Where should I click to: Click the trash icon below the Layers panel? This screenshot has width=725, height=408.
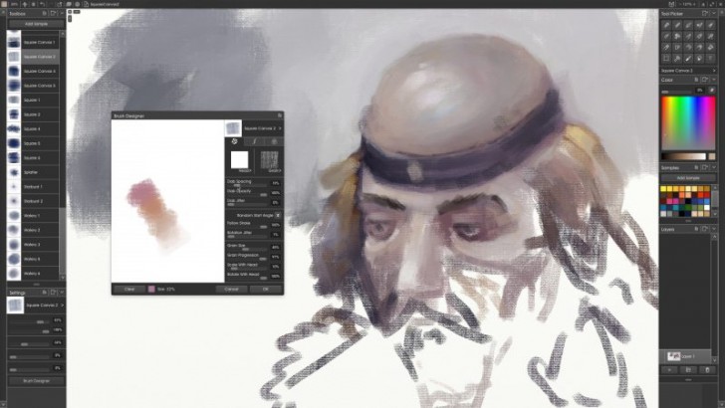(x=707, y=369)
